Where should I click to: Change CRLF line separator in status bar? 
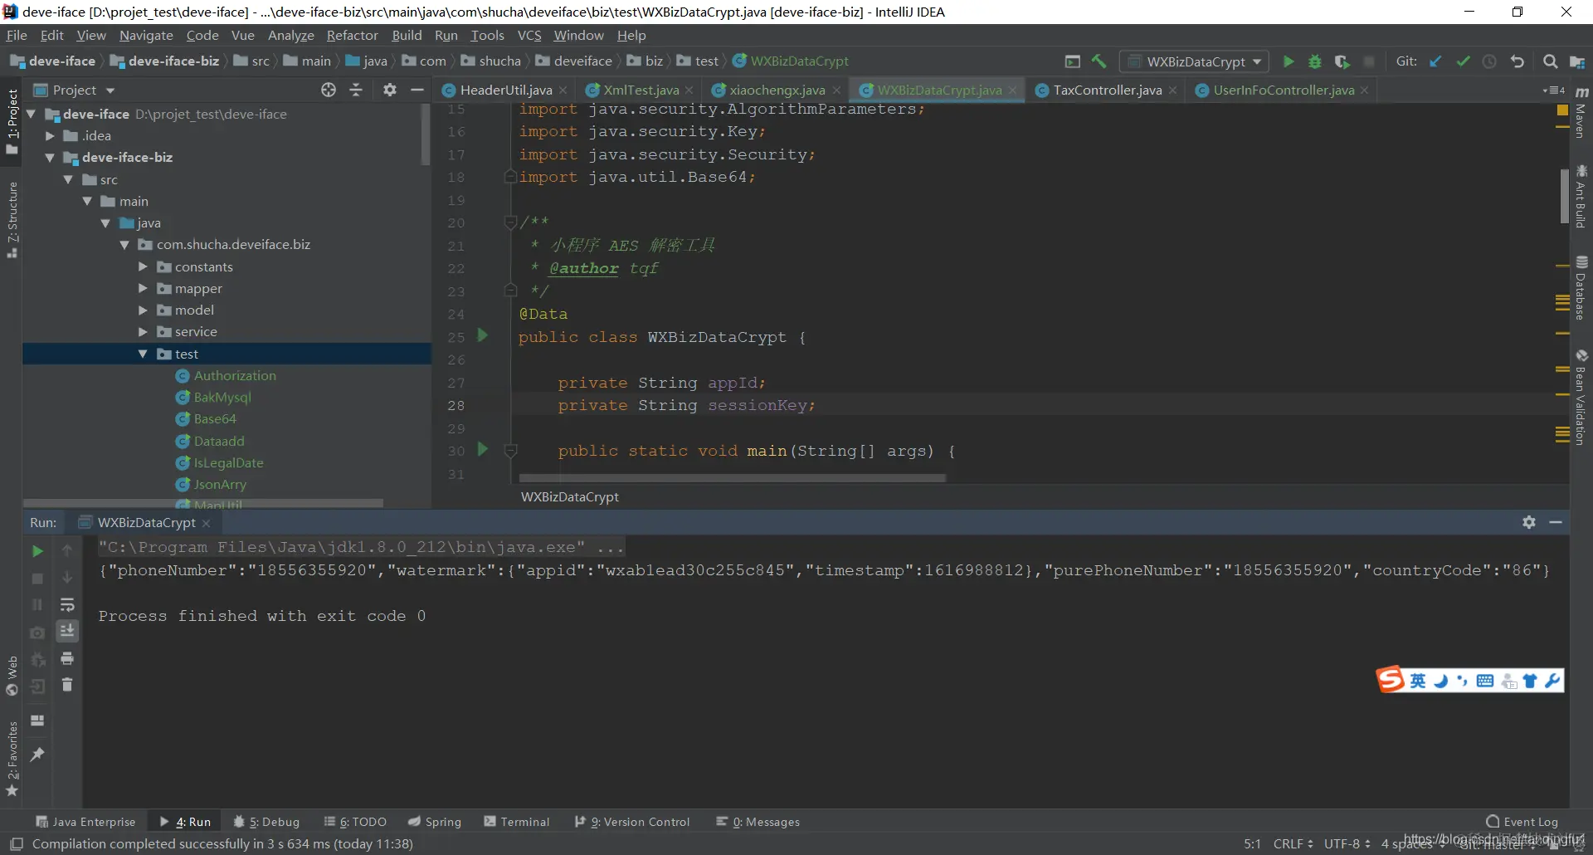(x=1293, y=843)
